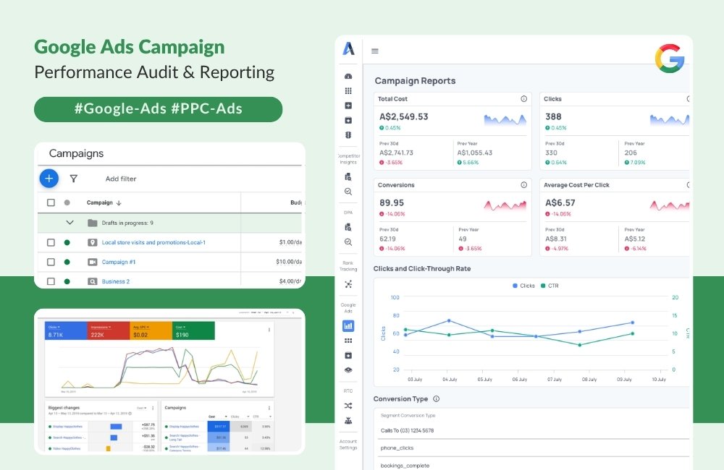Tick the checkbox for Campaign #1
The image size is (724, 470).
tap(51, 262)
